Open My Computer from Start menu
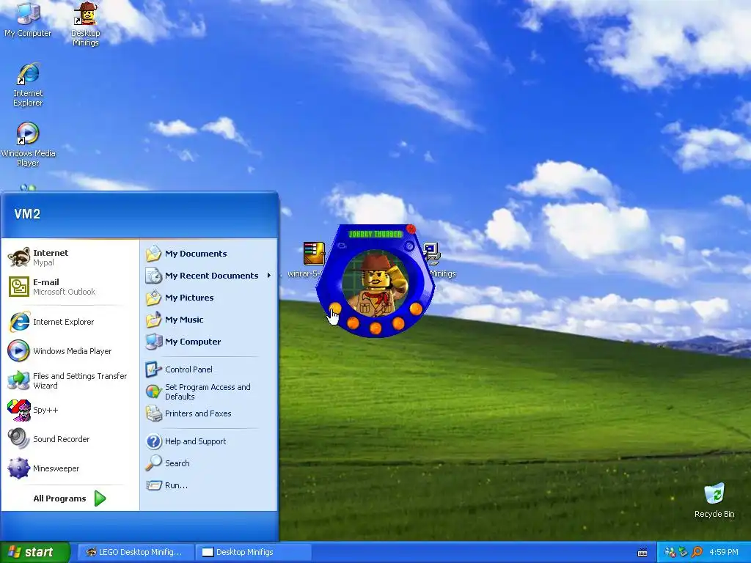The width and height of the screenshot is (751, 563). 209,342
